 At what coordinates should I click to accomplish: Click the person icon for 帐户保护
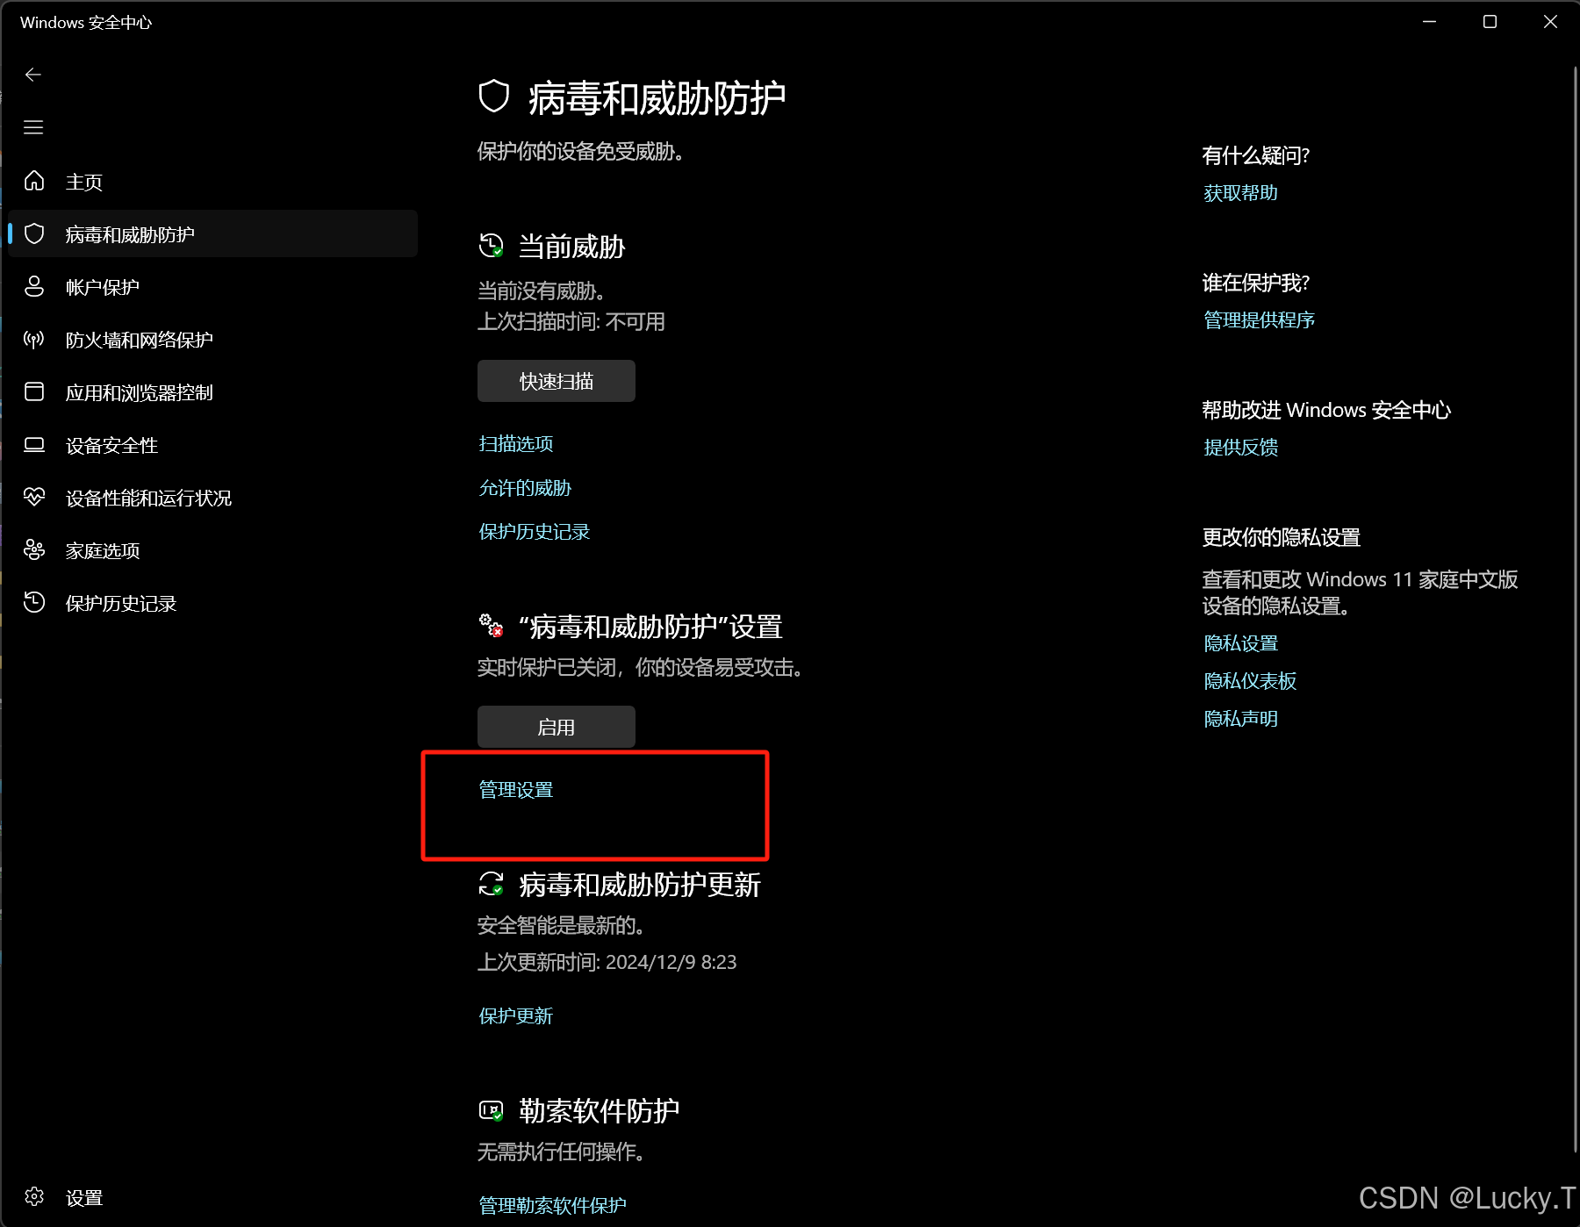[34, 286]
